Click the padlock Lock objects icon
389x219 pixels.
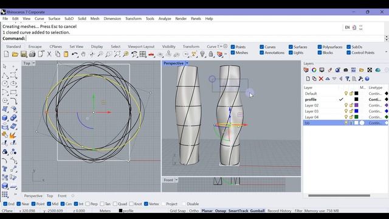pyautogui.click(x=211, y=54)
